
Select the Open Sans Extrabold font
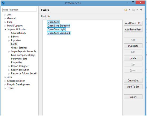click(x=59, y=26)
